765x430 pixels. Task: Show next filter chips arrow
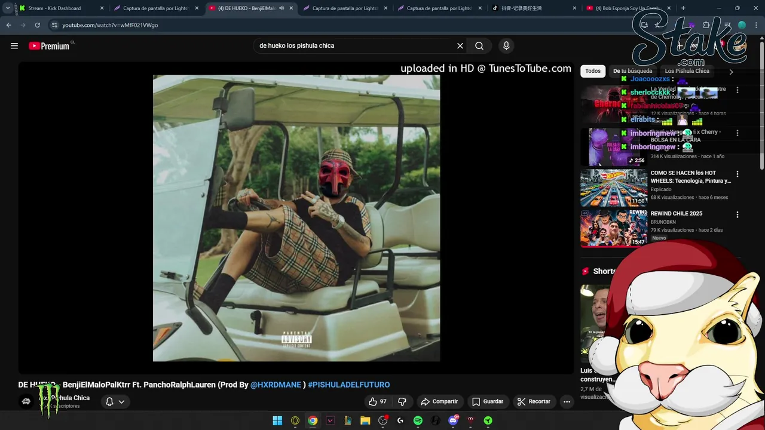click(731, 72)
